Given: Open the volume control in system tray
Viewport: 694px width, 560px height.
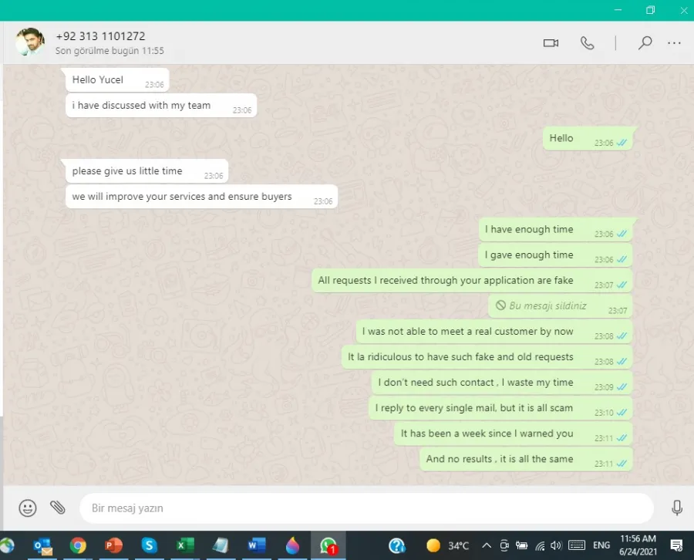Looking at the screenshot, I should [558, 546].
